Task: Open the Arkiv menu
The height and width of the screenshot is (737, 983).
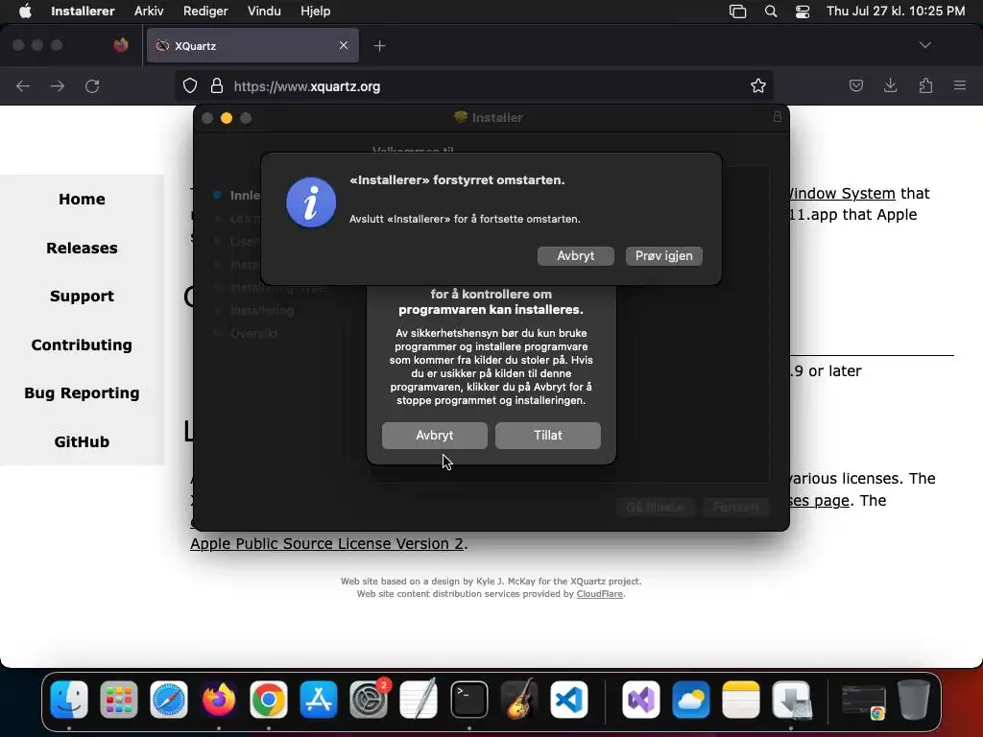Action: [x=149, y=12]
